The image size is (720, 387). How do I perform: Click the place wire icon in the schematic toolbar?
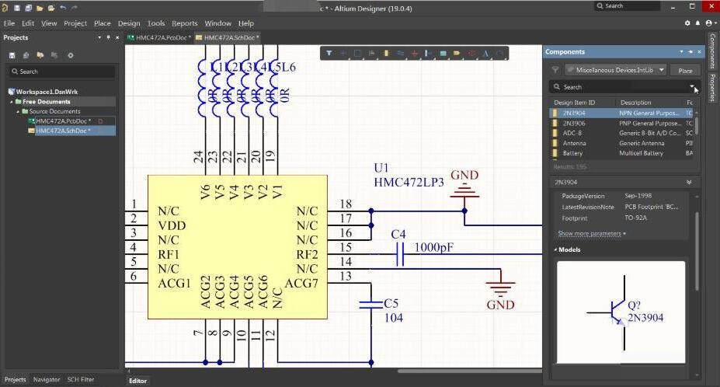(400, 54)
